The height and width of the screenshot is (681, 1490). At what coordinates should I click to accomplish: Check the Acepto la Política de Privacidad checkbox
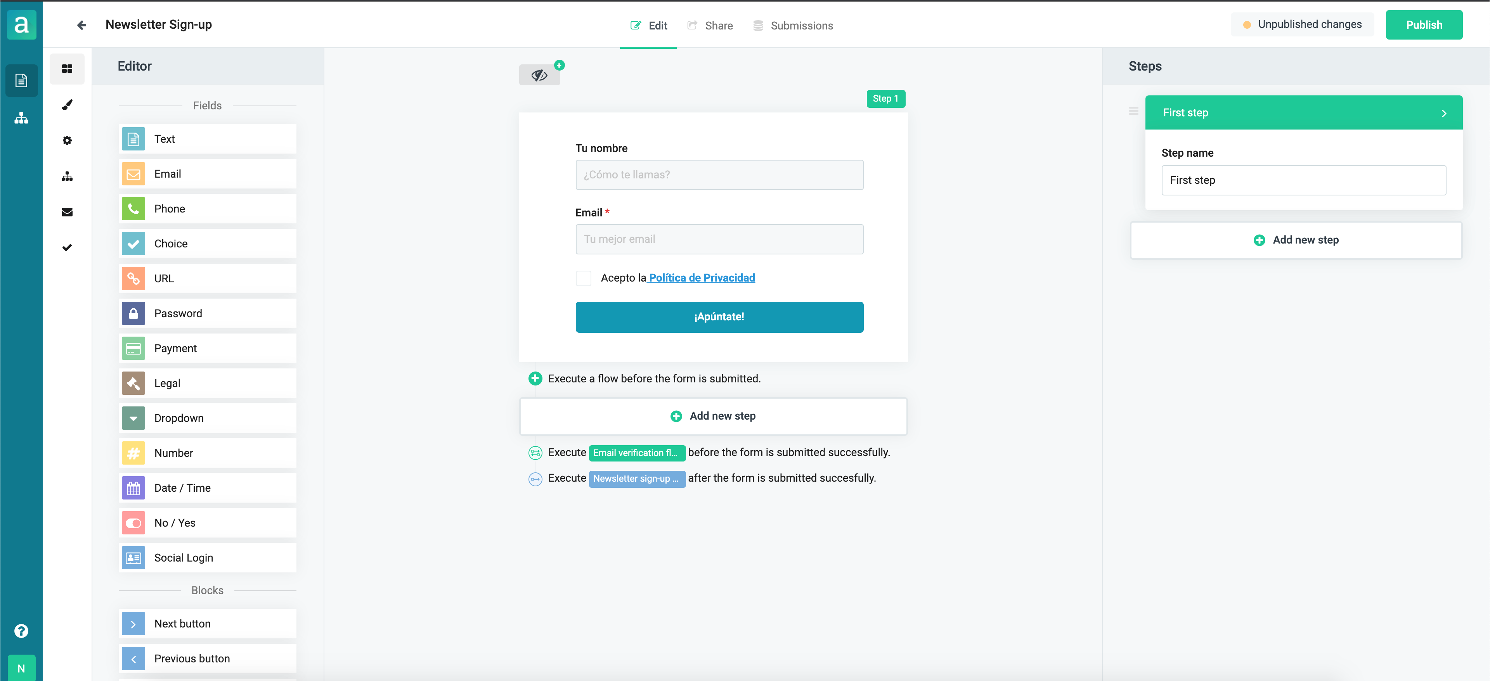click(x=583, y=278)
